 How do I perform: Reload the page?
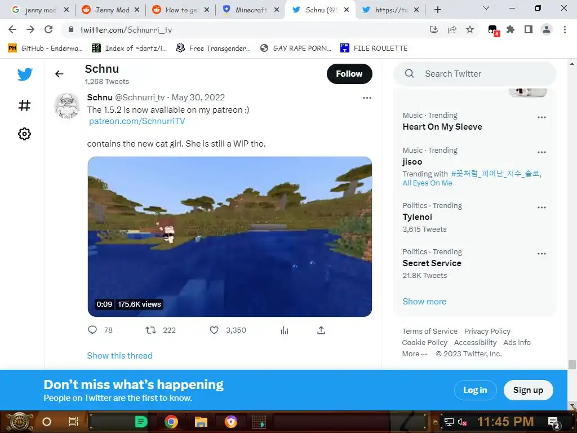coord(48,29)
